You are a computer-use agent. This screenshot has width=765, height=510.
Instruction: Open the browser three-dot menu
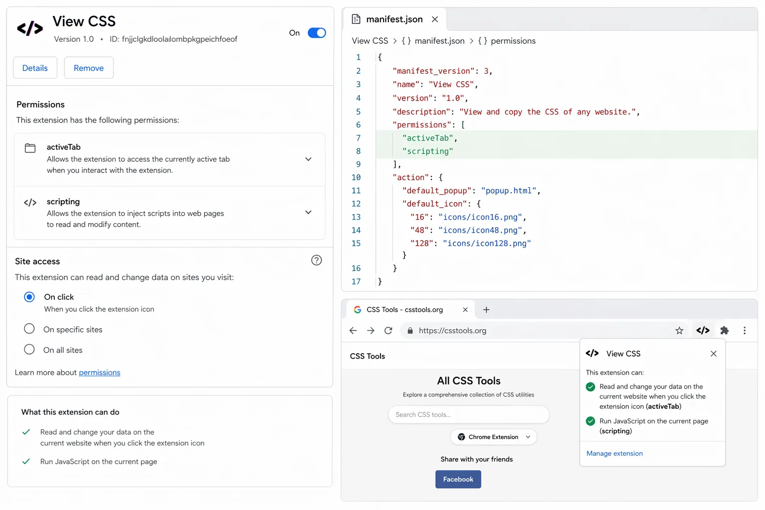pos(745,331)
